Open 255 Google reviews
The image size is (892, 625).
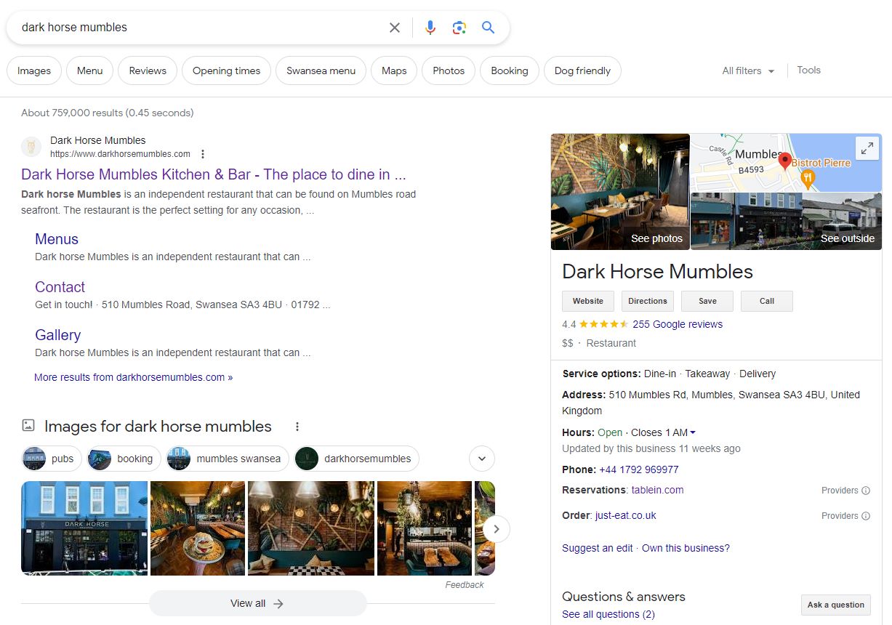(x=678, y=324)
